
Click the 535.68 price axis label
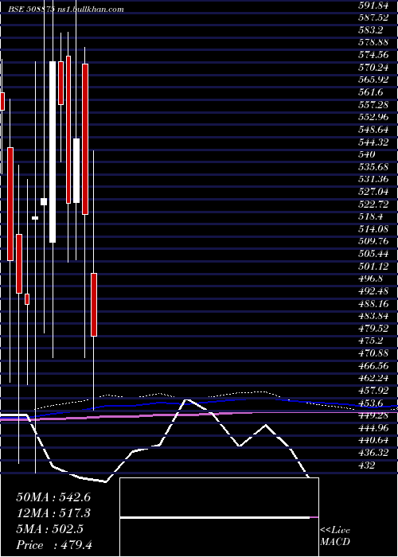[x=374, y=166]
